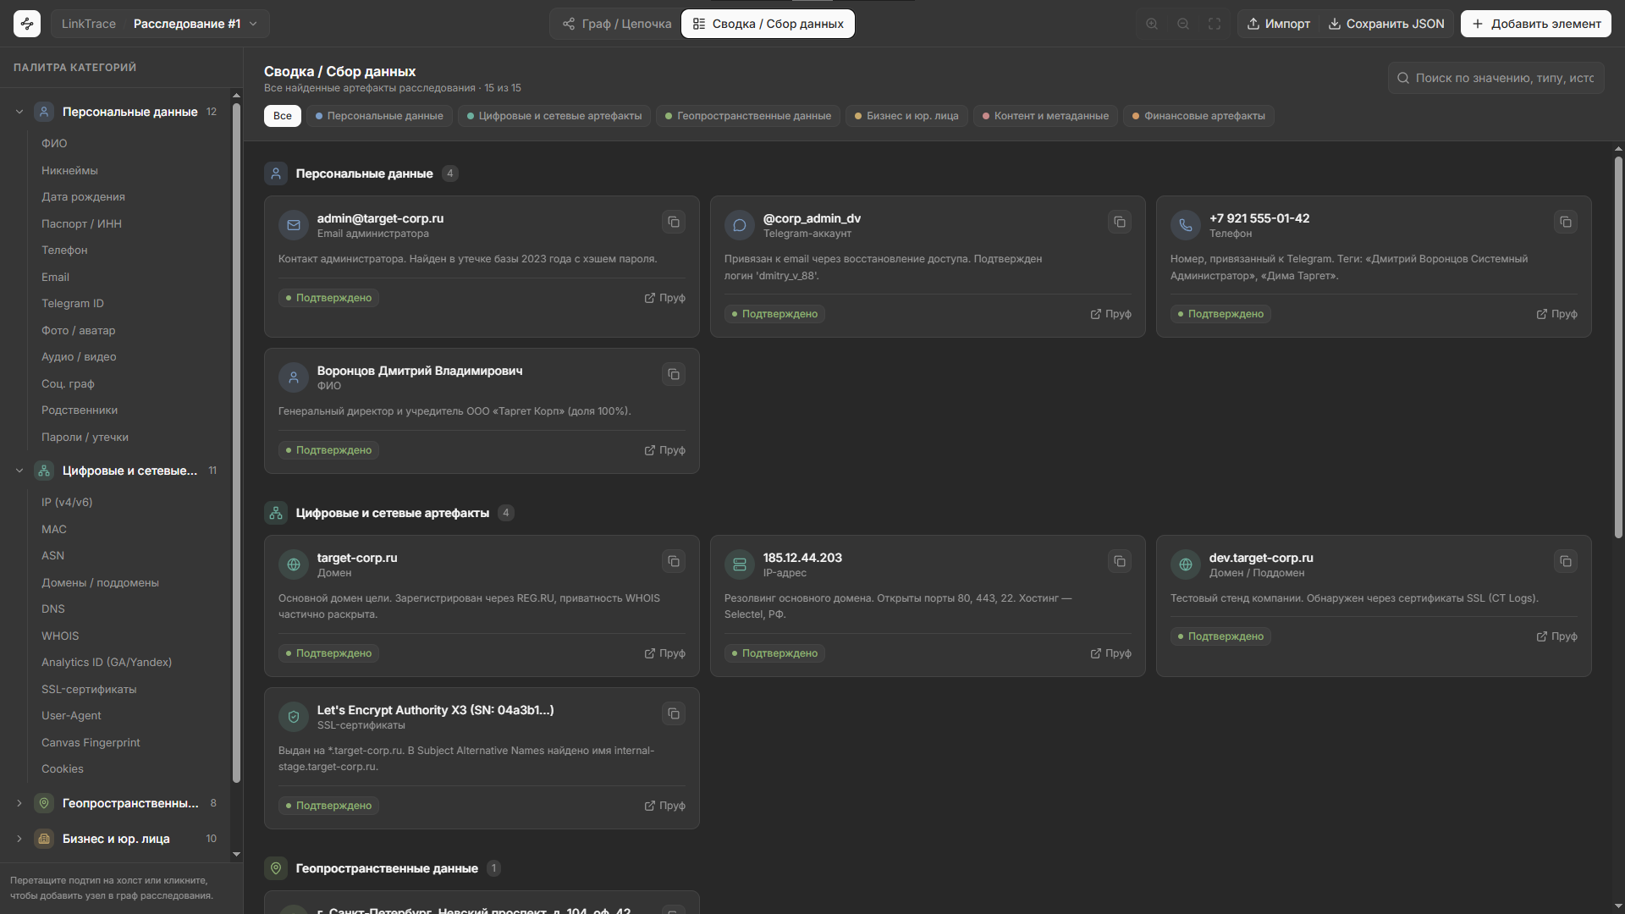
Task: Click the fit-to-screen icon
Action: click(1215, 24)
